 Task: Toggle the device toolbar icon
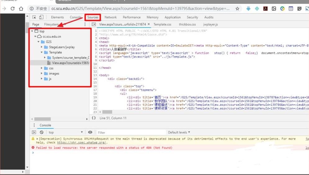(41, 17)
